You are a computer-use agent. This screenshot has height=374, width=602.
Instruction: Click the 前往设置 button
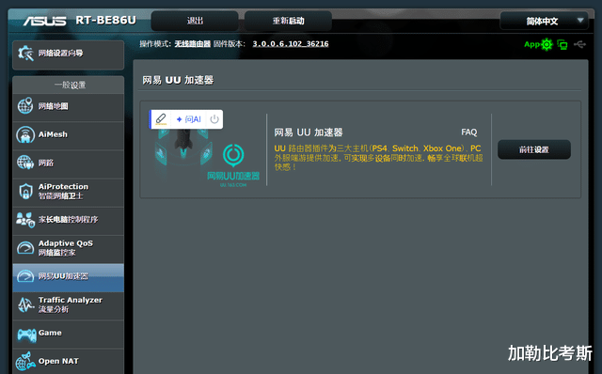(x=534, y=149)
